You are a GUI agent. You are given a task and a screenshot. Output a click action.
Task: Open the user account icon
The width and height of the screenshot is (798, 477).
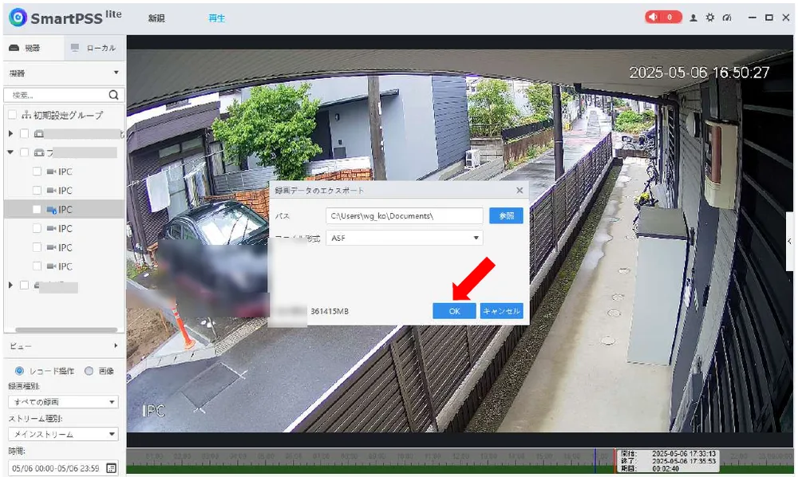click(693, 18)
